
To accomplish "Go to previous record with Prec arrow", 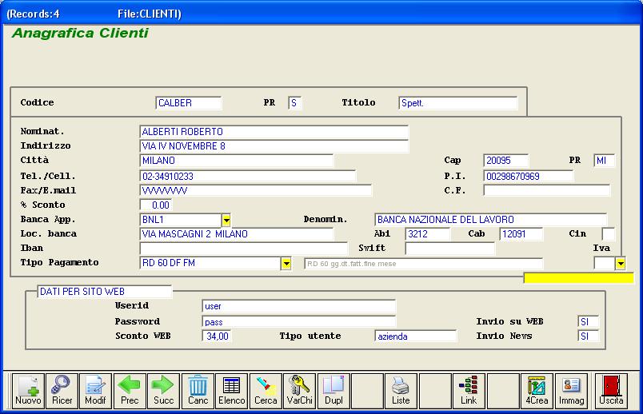I will tap(130, 391).
